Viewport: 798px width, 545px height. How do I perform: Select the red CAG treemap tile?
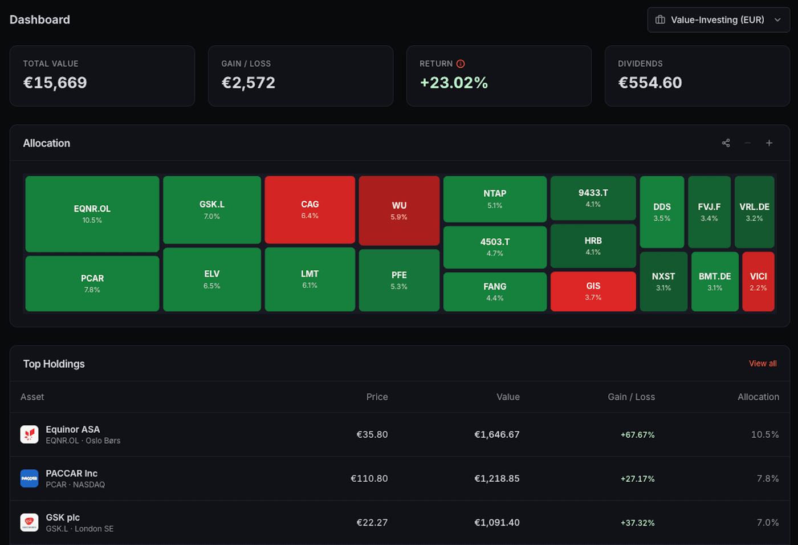(x=310, y=210)
